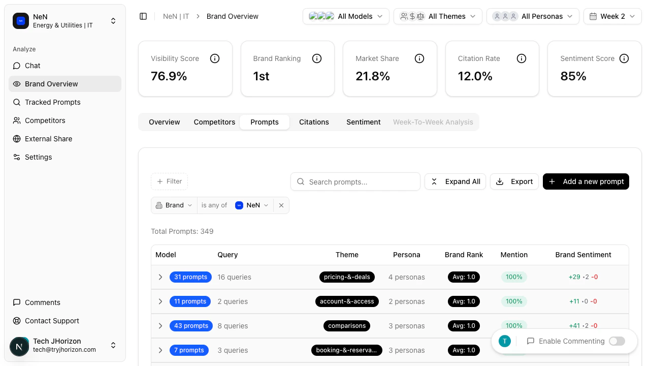Expand the 11 prompts row
This screenshot has height=366, width=650.
[x=160, y=301]
